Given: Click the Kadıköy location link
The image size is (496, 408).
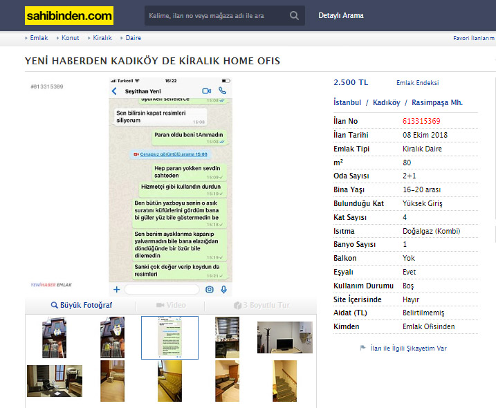Looking at the screenshot, I should coord(386,102).
